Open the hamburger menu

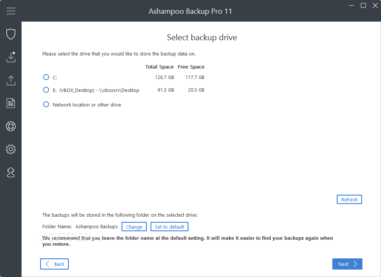pyautogui.click(x=11, y=11)
